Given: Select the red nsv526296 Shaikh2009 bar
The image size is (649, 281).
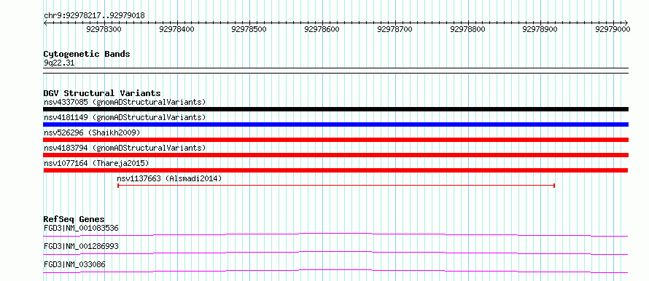Looking at the screenshot, I should coord(335,140).
